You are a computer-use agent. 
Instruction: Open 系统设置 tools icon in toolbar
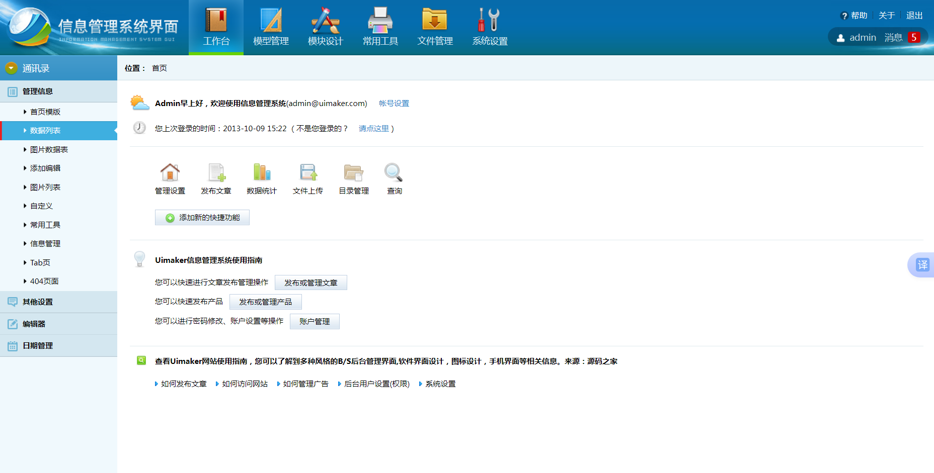490,27
